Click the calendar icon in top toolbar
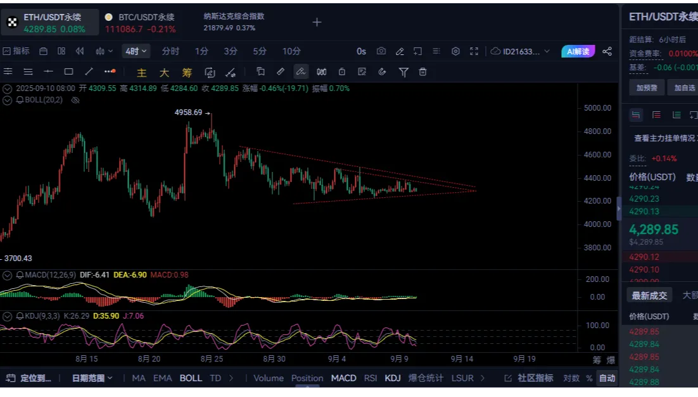 pyautogui.click(x=43, y=51)
